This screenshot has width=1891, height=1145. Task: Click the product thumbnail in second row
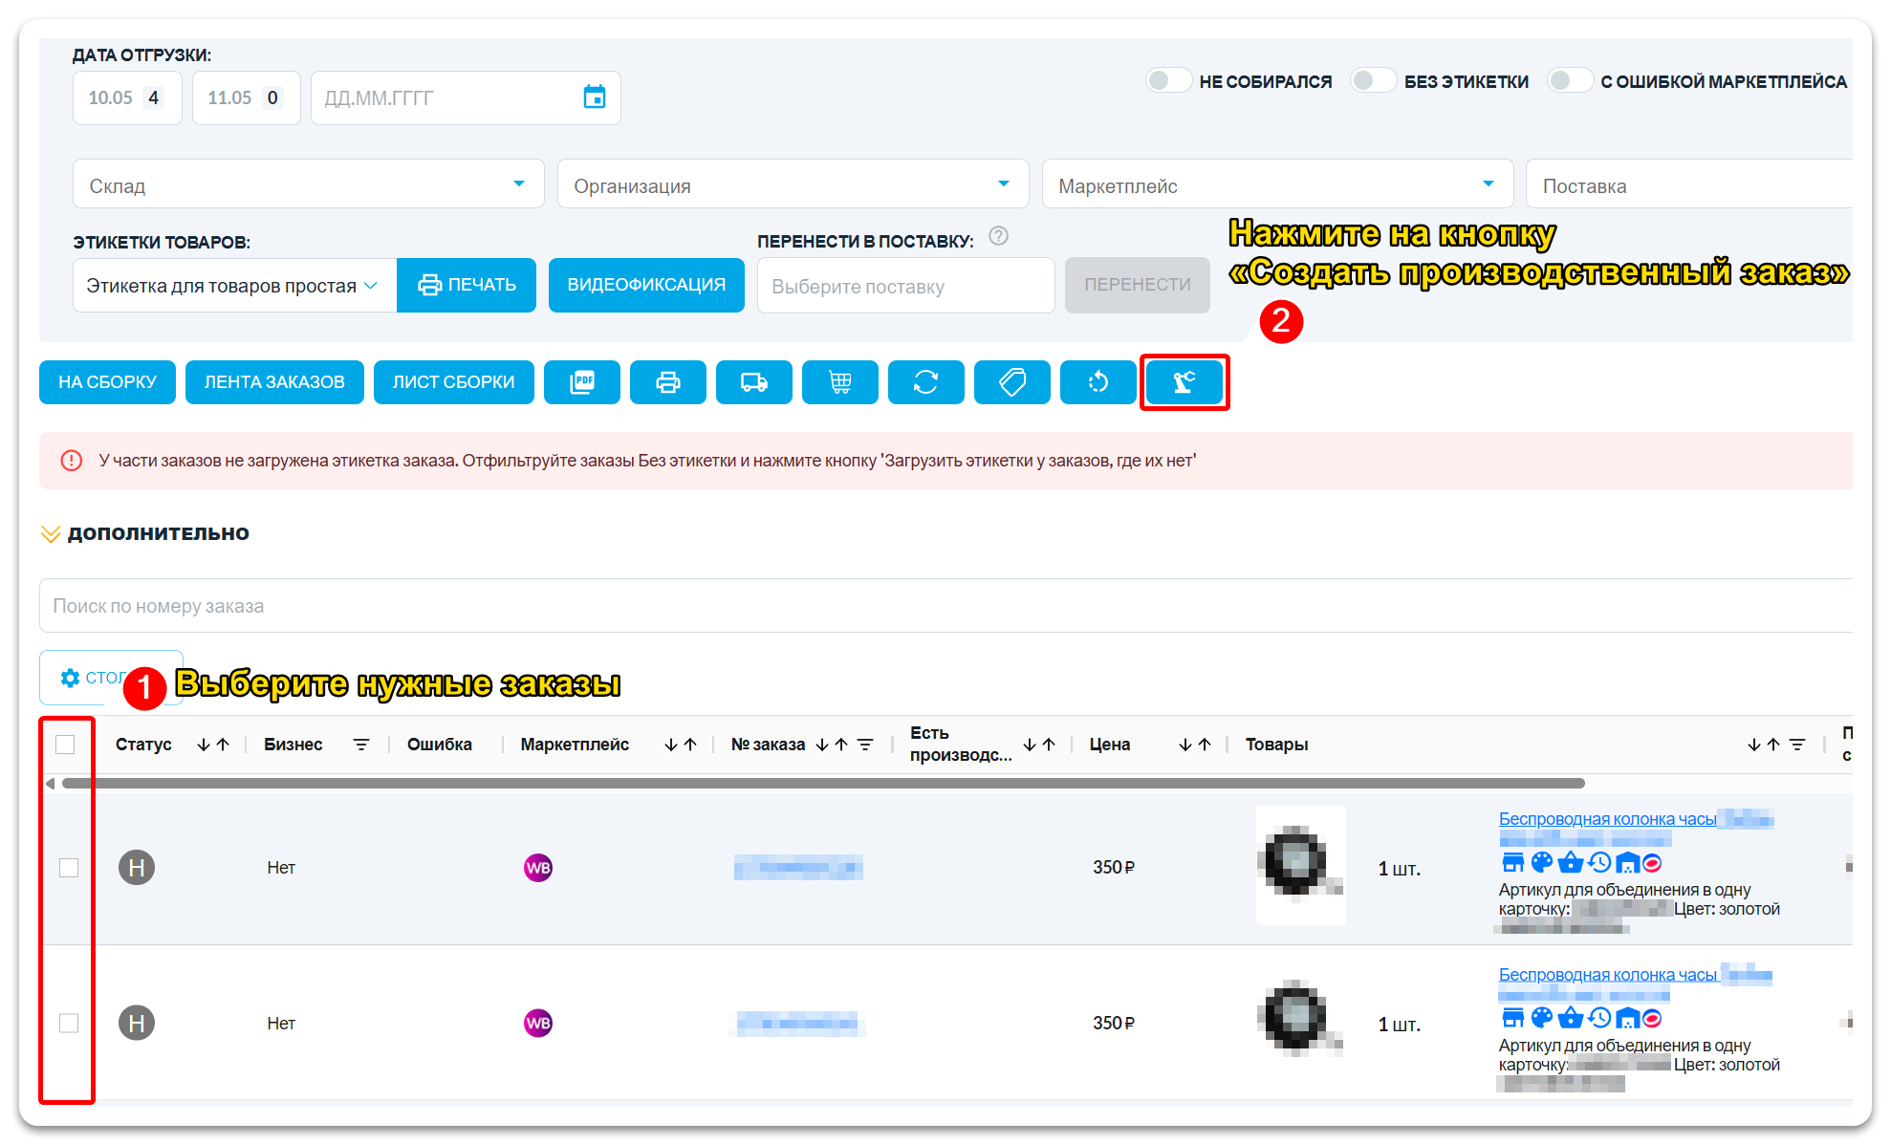pos(1300,1018)
